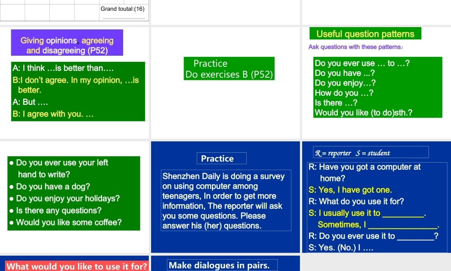
Task: Select the 'Giving opinions, agreeing and disagreeing' slide
Action: click(x=74, y=83)
